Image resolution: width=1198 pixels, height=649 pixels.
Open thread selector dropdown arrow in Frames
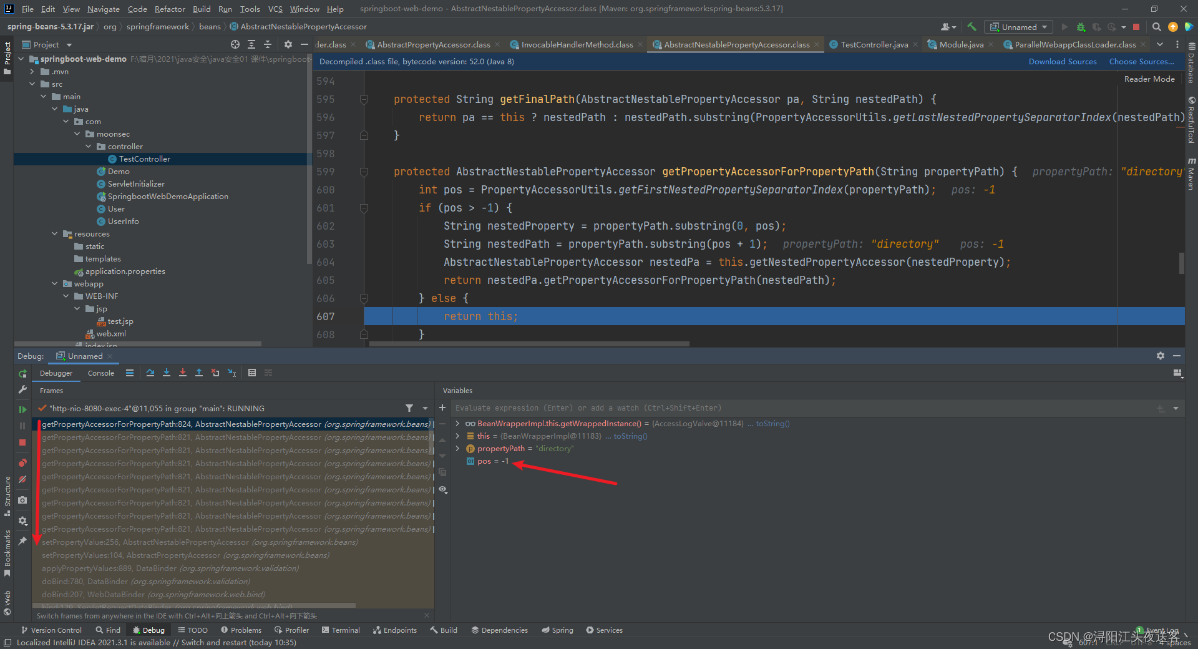coord(425,408)
